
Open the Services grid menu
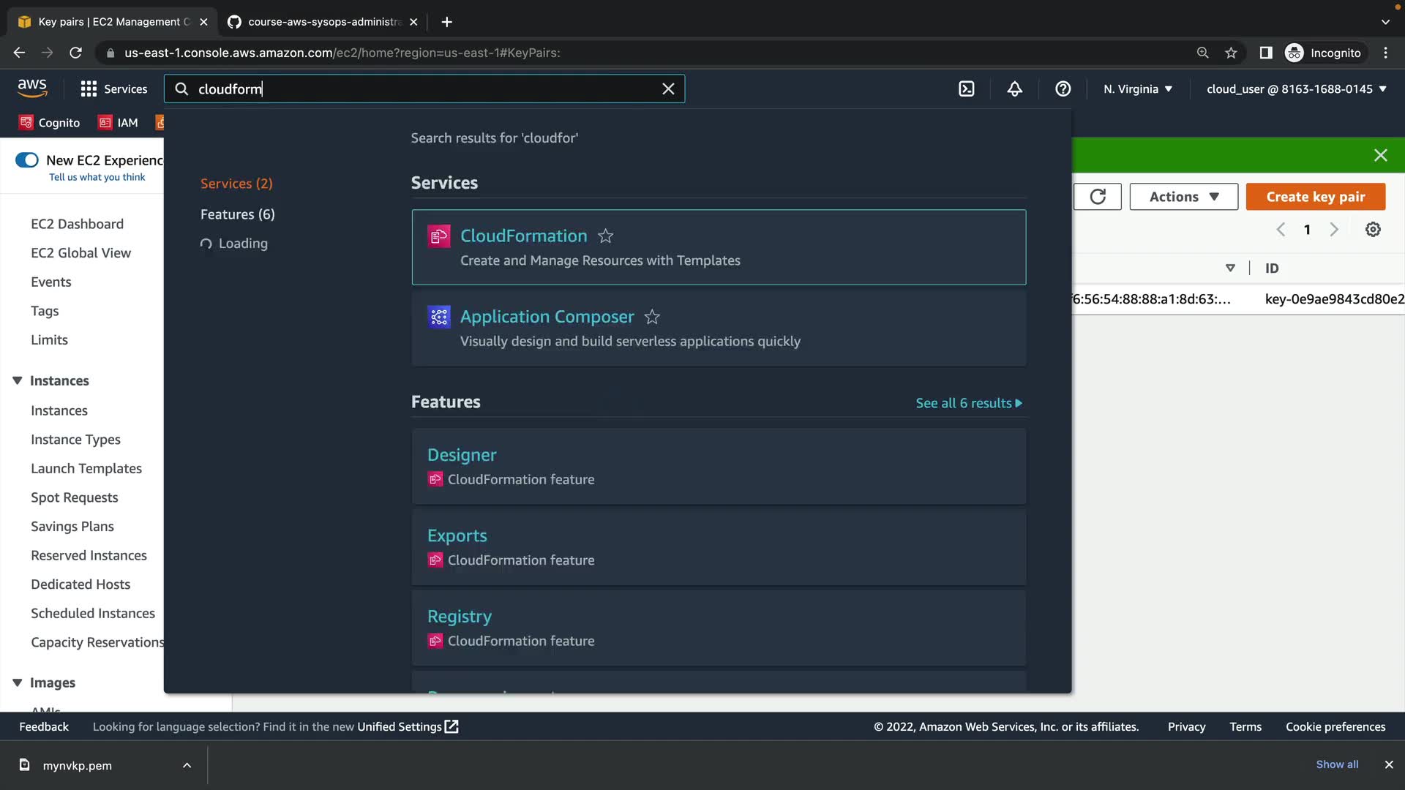pos(113,89)
